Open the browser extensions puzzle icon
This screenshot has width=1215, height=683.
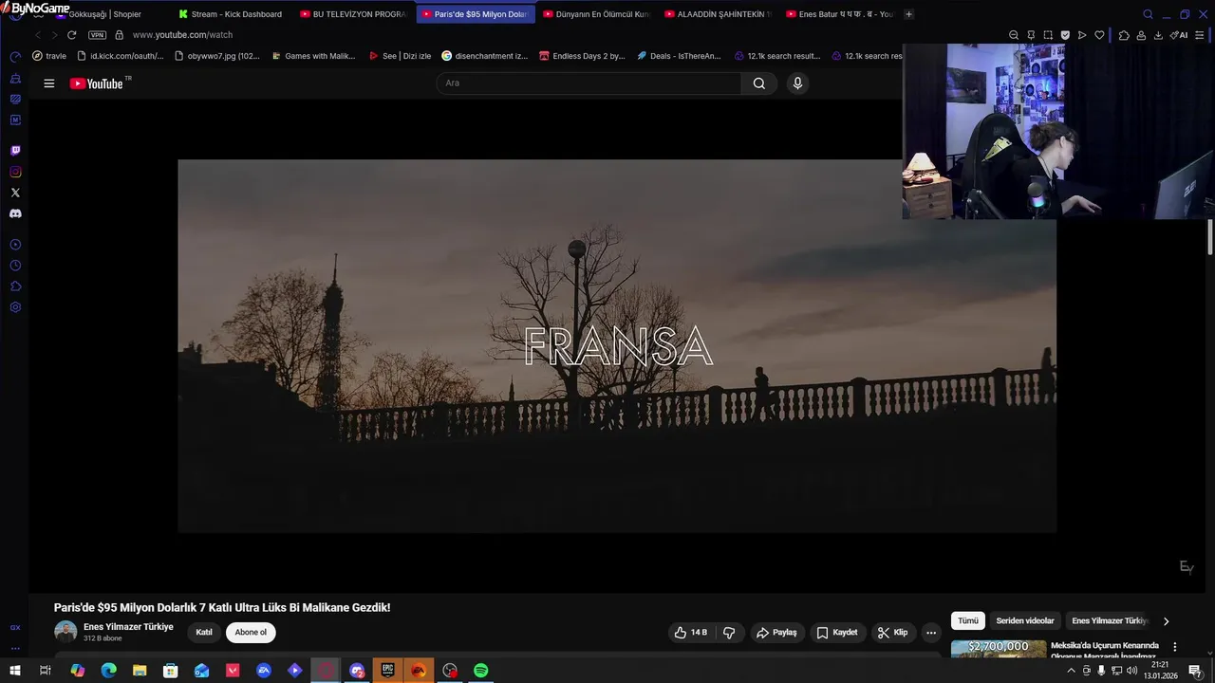1124,35
